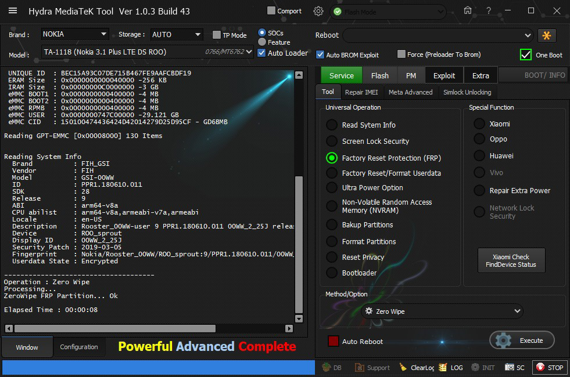The height and width of the screenshot is (377, 570).
Task: Expand the Zero Wipe method dropdown
Action: tap(442, 311)
